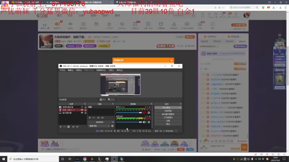Screen dimensions: 289x162
Task: Toggle visibility of 视频采集设备 source
Action: tap(82, 107)
